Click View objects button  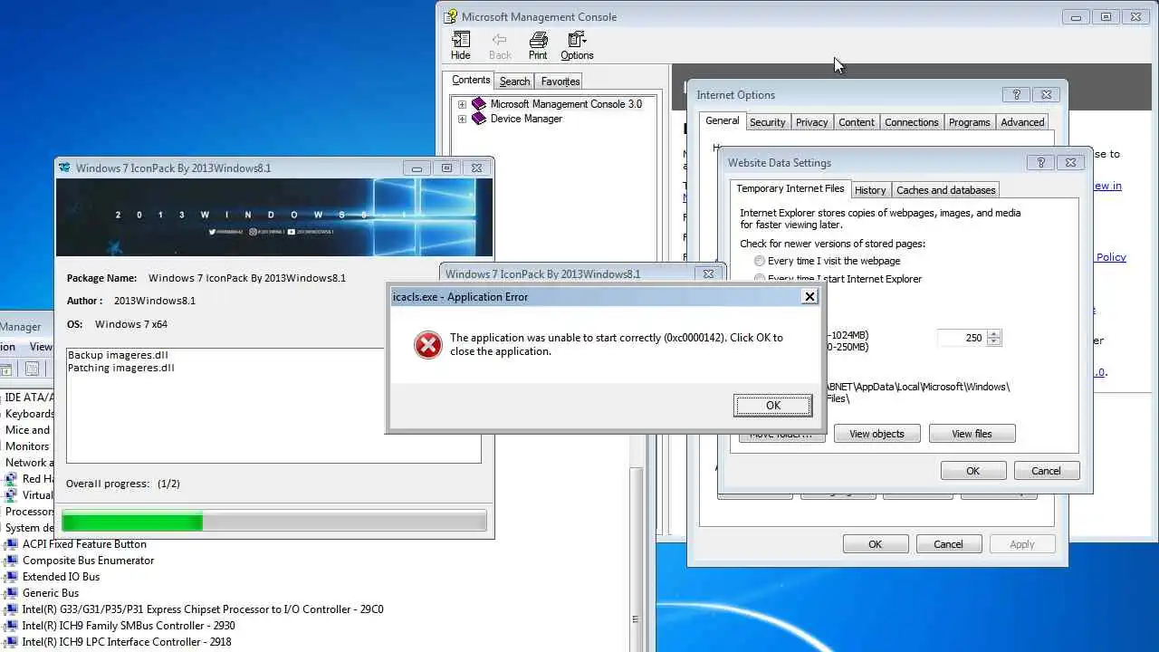[876, 434]
